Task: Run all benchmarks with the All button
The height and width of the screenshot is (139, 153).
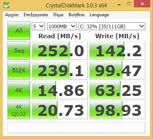Action: (x=19, y=31)
